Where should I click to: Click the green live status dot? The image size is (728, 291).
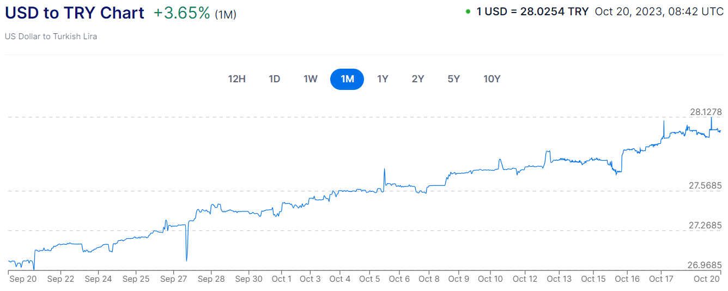468,11
